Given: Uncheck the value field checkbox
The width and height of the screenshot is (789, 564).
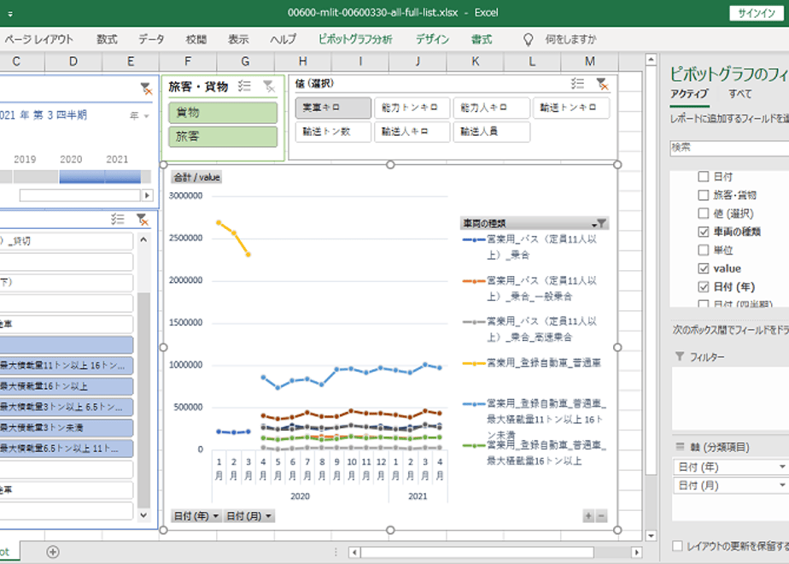Looking at the screenshot, I should (703, 268).
